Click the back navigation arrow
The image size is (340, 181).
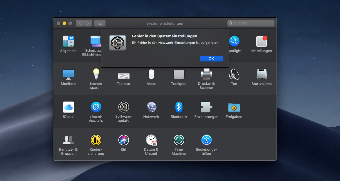point(80,23)
